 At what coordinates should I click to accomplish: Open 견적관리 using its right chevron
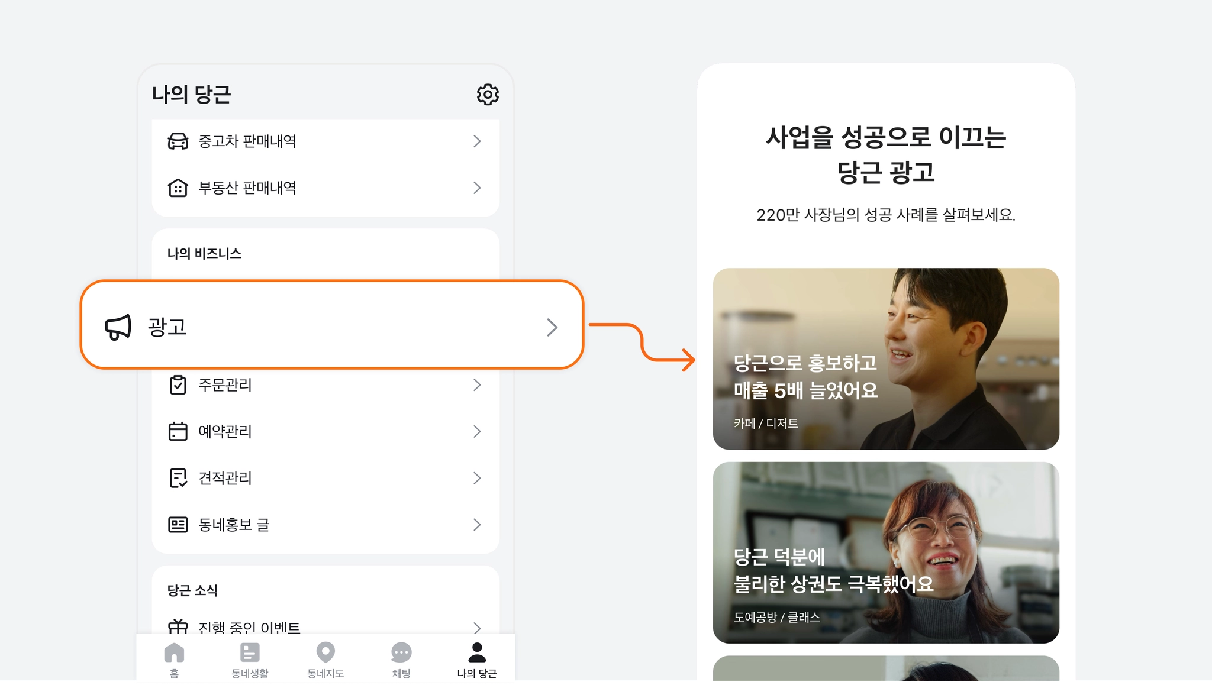click(477, 478)
